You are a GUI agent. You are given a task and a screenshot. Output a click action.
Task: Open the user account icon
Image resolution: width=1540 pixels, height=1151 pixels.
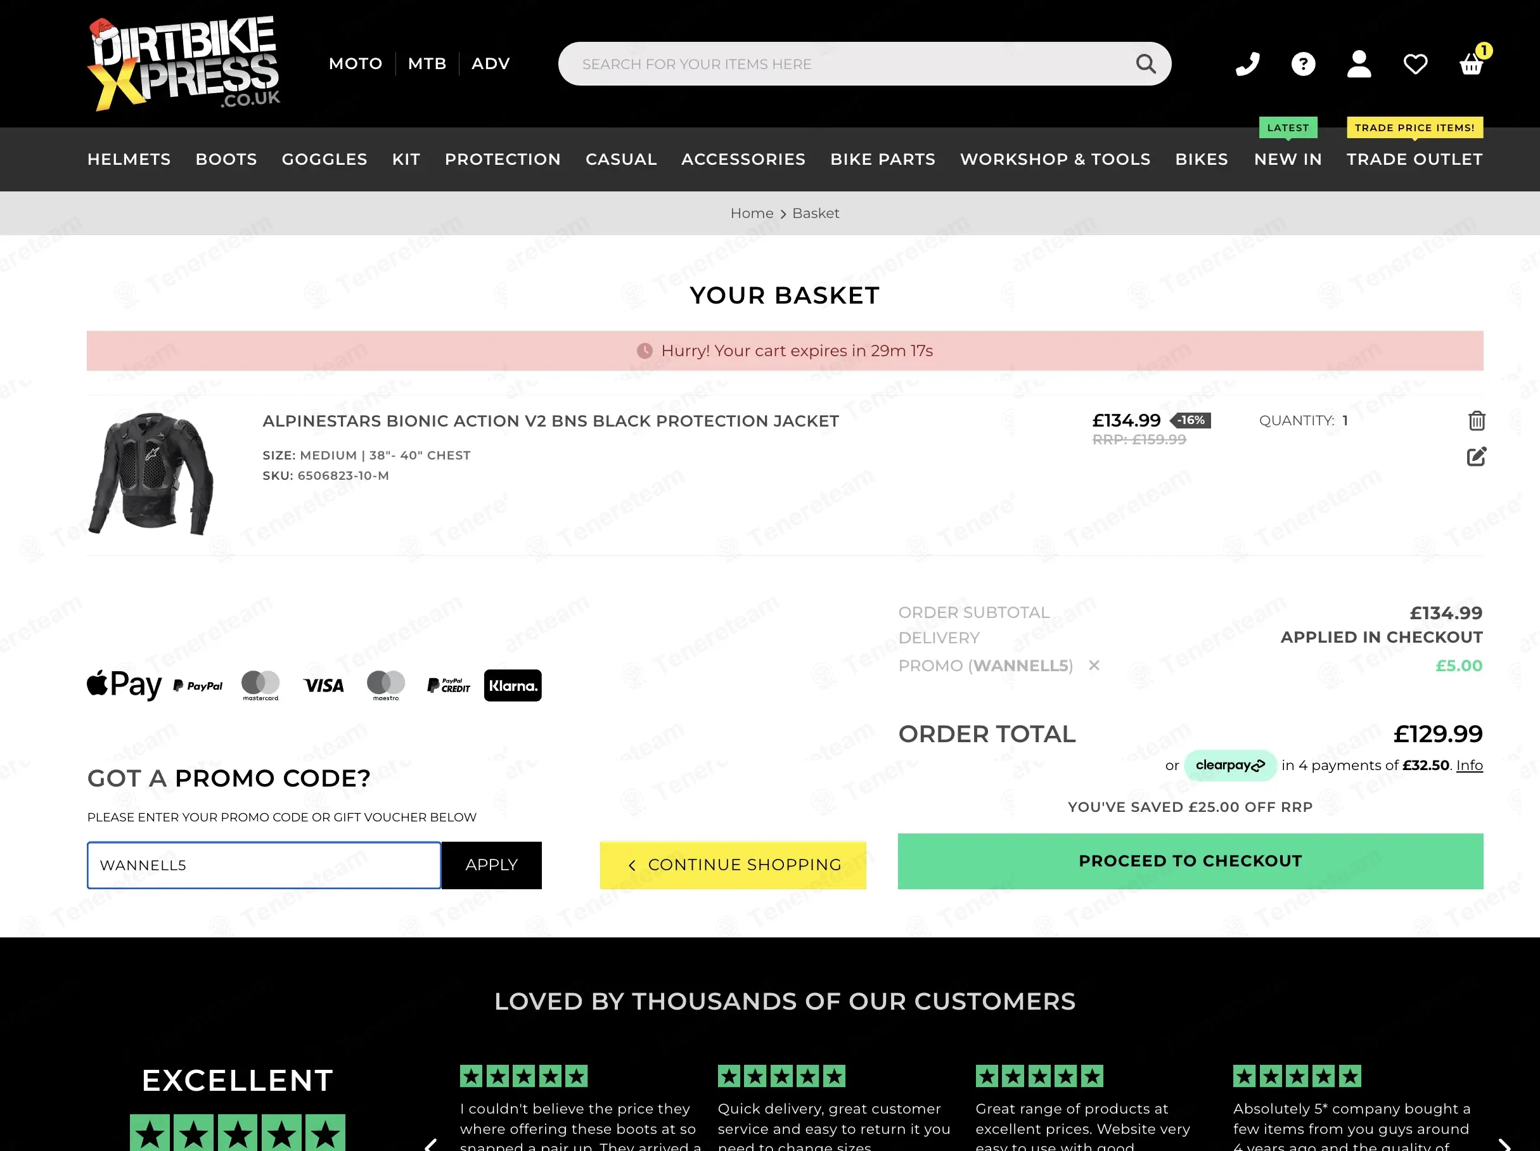pos(1358,63)
